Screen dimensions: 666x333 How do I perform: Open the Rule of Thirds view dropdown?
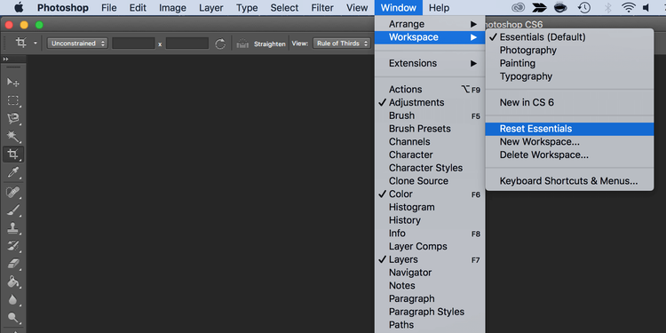pyautogui.click(x=342, y=44)
